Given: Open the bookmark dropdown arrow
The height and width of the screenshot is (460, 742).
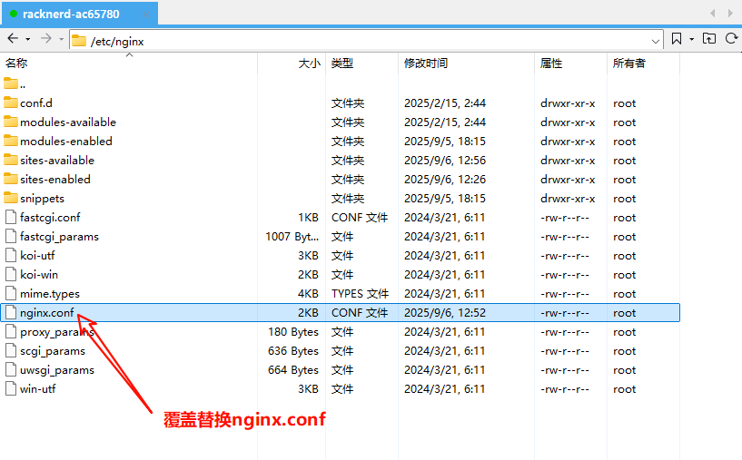Looking at the screenshot, I should [691, 40].
